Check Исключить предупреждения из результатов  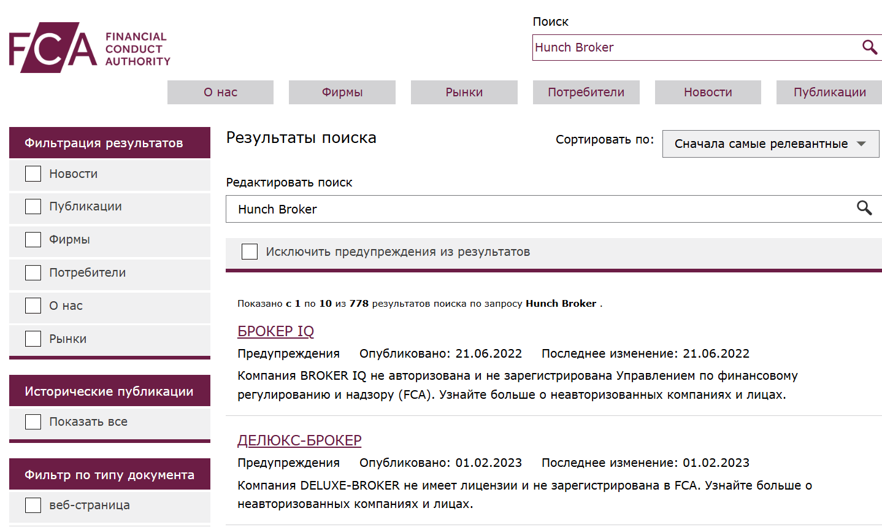coord(250,252)
